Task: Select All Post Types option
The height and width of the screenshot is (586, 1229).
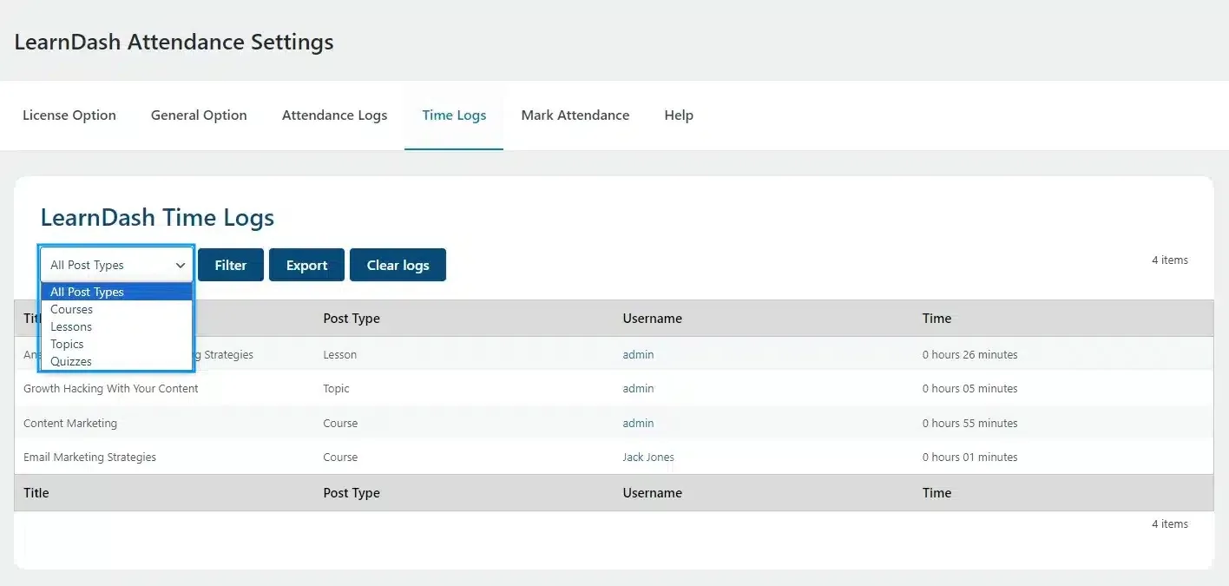Action: point(87,292)
